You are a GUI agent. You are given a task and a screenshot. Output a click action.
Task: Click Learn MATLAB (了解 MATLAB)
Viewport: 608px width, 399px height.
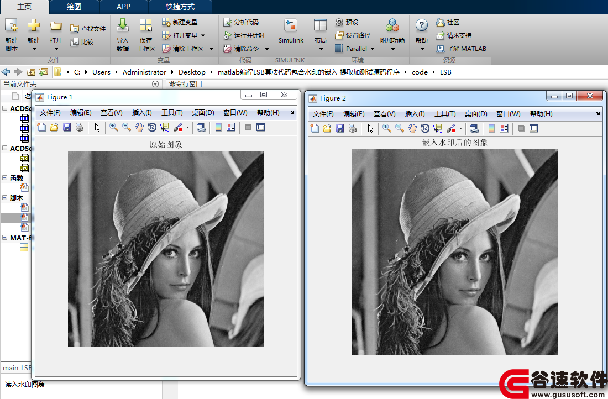461,49
